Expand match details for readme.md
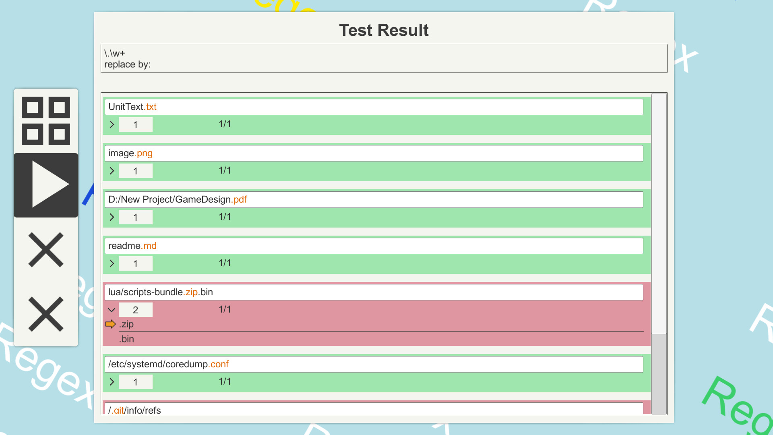773x435 pixels. (x=112, y=263)
